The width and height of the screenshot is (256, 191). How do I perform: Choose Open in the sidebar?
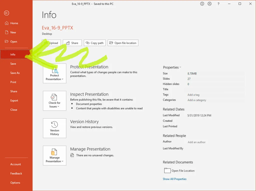[16, 42]
